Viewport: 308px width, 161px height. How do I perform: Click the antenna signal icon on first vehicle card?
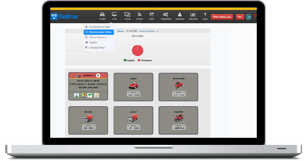(76, 95)
